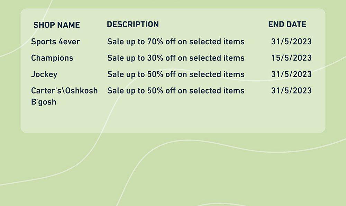346x206 pixels.
Task: Select the Champions shop name
Action: (52, 58)
